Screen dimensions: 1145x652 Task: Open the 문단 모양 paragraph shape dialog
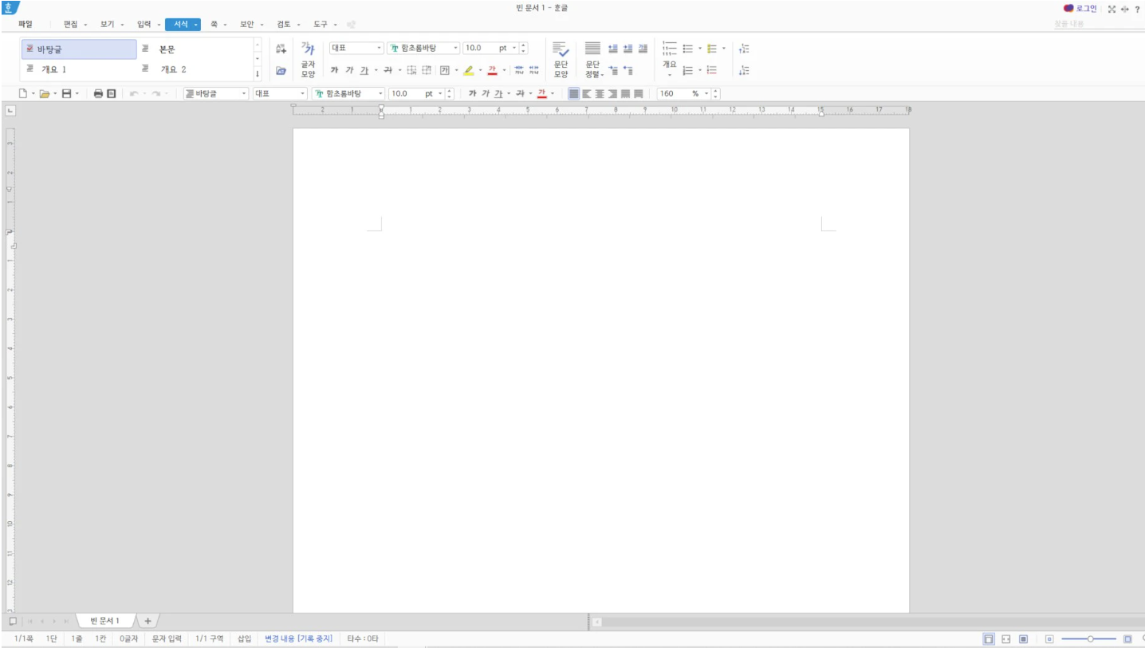tap(561, 59)
